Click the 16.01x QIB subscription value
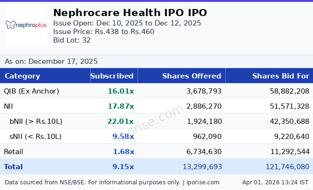 [x=120, y=91]
